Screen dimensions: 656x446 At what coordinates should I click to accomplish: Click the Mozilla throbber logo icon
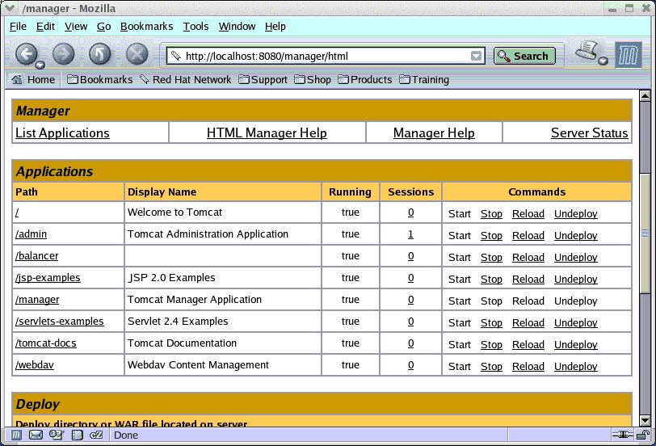tap(629, 55)
